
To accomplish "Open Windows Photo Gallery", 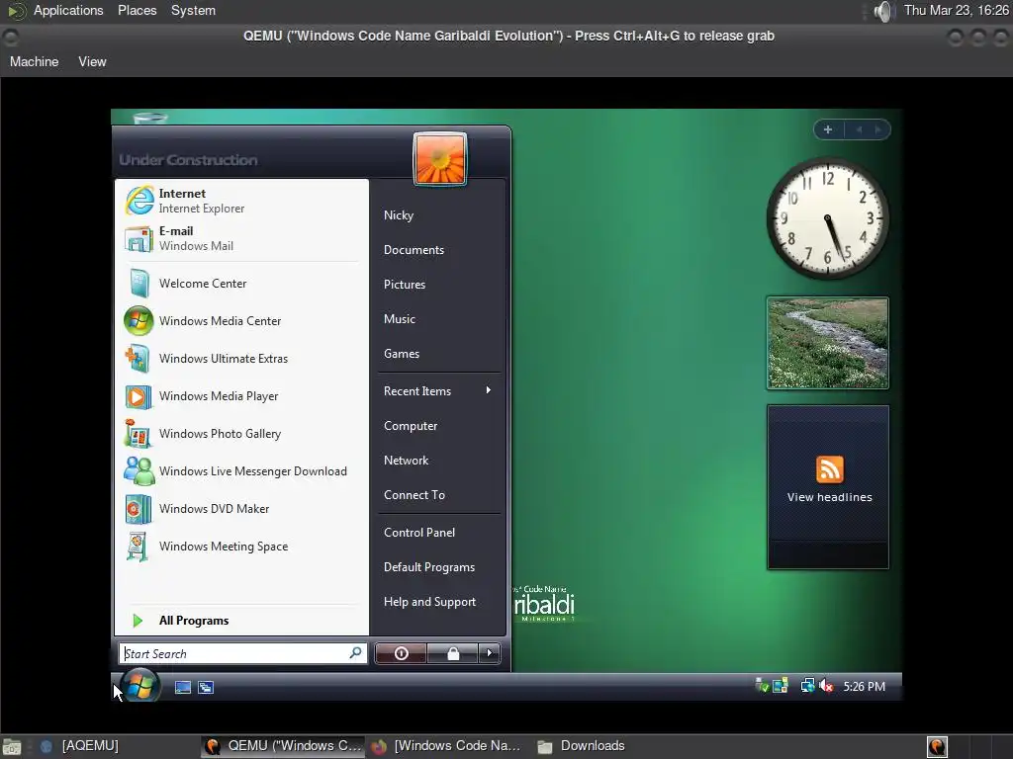I will (x=241, y=434).
